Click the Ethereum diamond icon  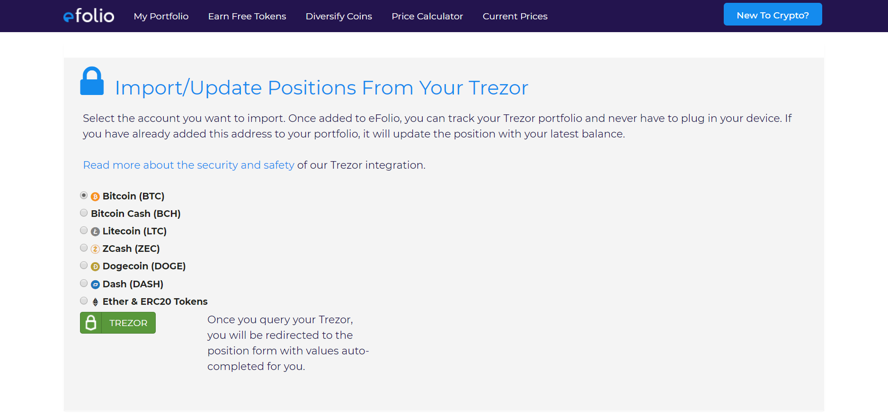tap(95, 302)
